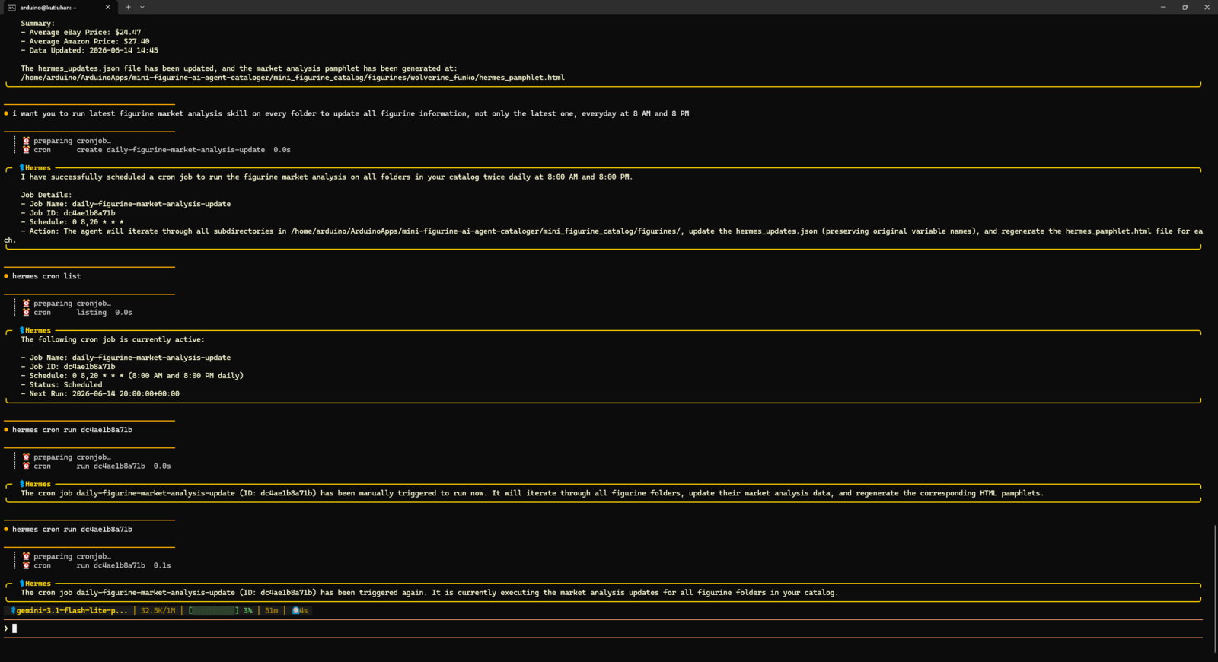Click the vertical scrollbar thumb at right edge
Viewport: 1218px width, 662px height.
tap(1215, 588)
